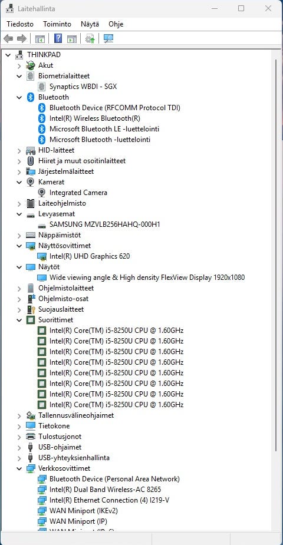Expand the Näppäimistöt category
Image resolution: width=283 pixels, height=545 pixels.
(x=19, y=235)
